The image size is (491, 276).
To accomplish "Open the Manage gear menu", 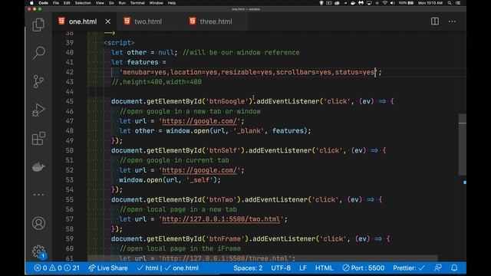I will click(x=38, y=251).
